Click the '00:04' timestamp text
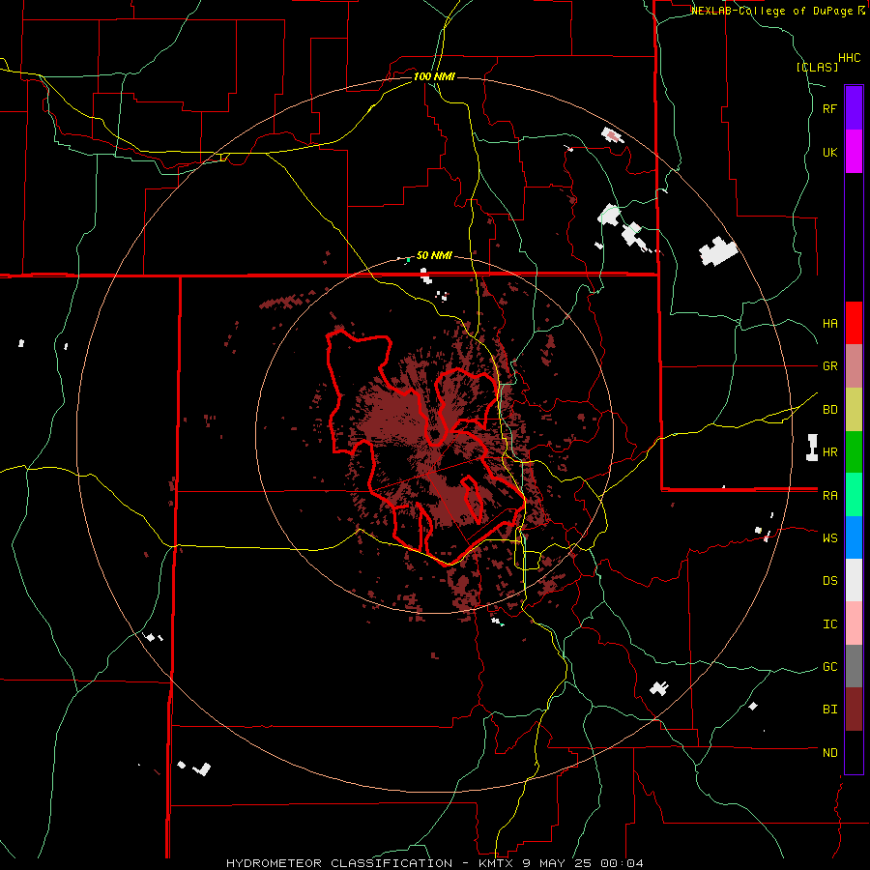This screenshot has height=870, width=870. (623, 863)
